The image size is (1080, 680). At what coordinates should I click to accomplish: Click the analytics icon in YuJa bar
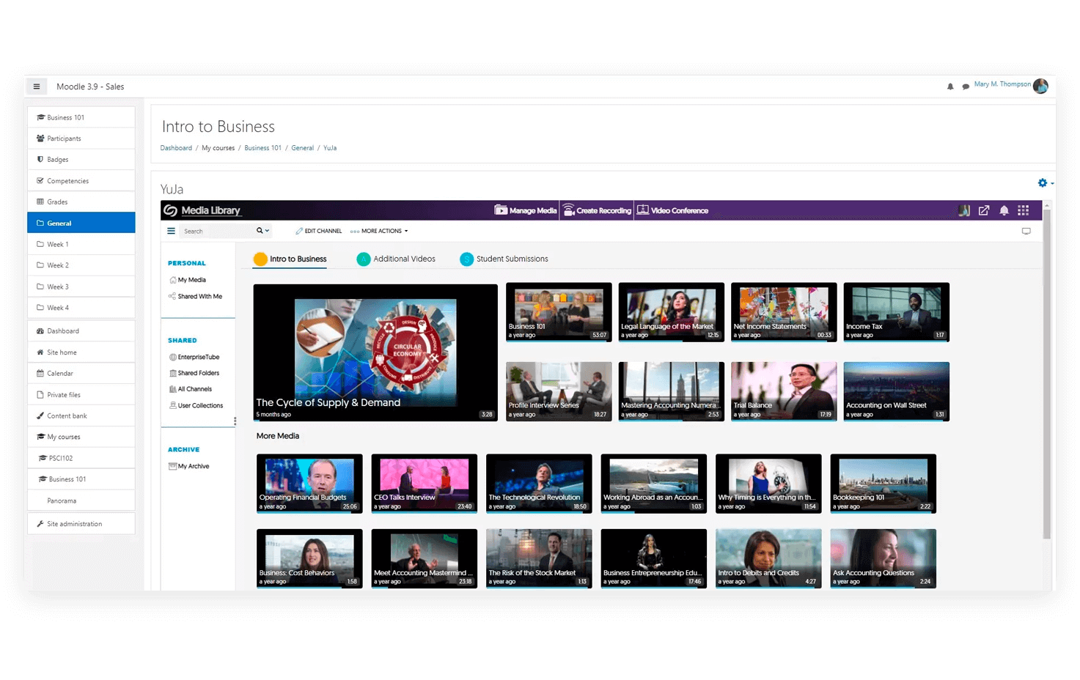(x=964, y=210)
